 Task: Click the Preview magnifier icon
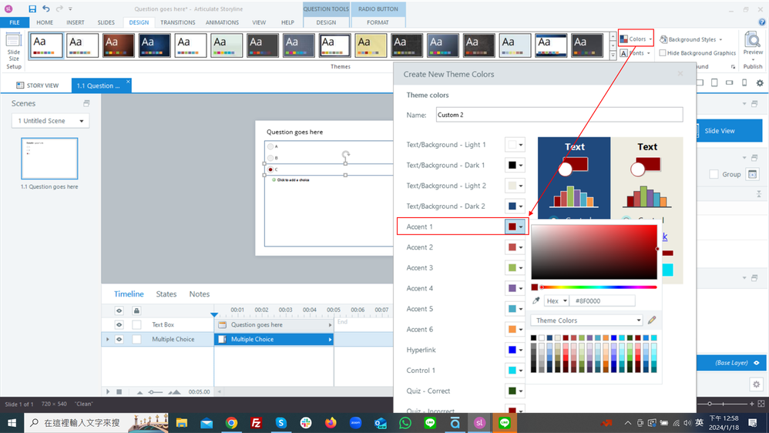tap(753, 40)
